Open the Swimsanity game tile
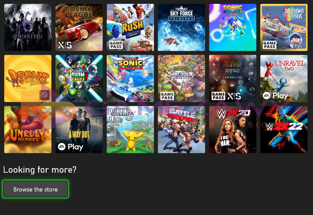 pyautogui.click(x=79, y=79)
